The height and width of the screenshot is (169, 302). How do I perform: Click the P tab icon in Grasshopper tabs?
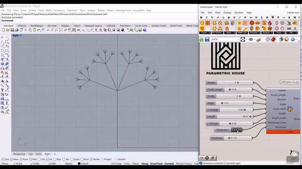(x=278, y=17)
